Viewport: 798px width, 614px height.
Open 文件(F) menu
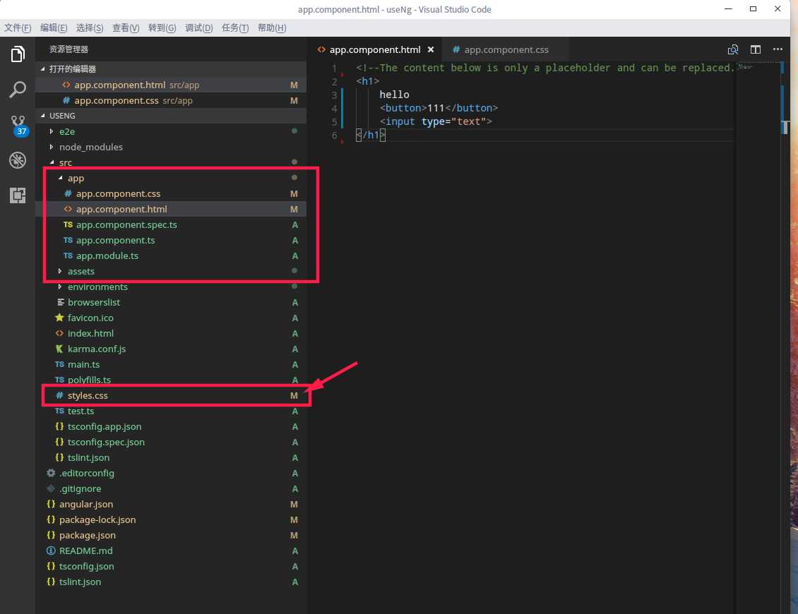click(x=18, y=28)
